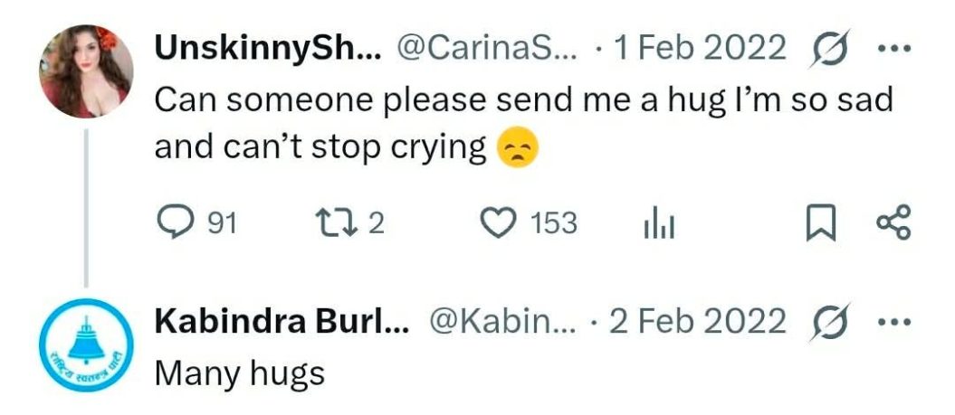Screen dimensions: 955x415
Task: Open the 1 Feb 2022 timestamp
Action: (x=699, y=49)
